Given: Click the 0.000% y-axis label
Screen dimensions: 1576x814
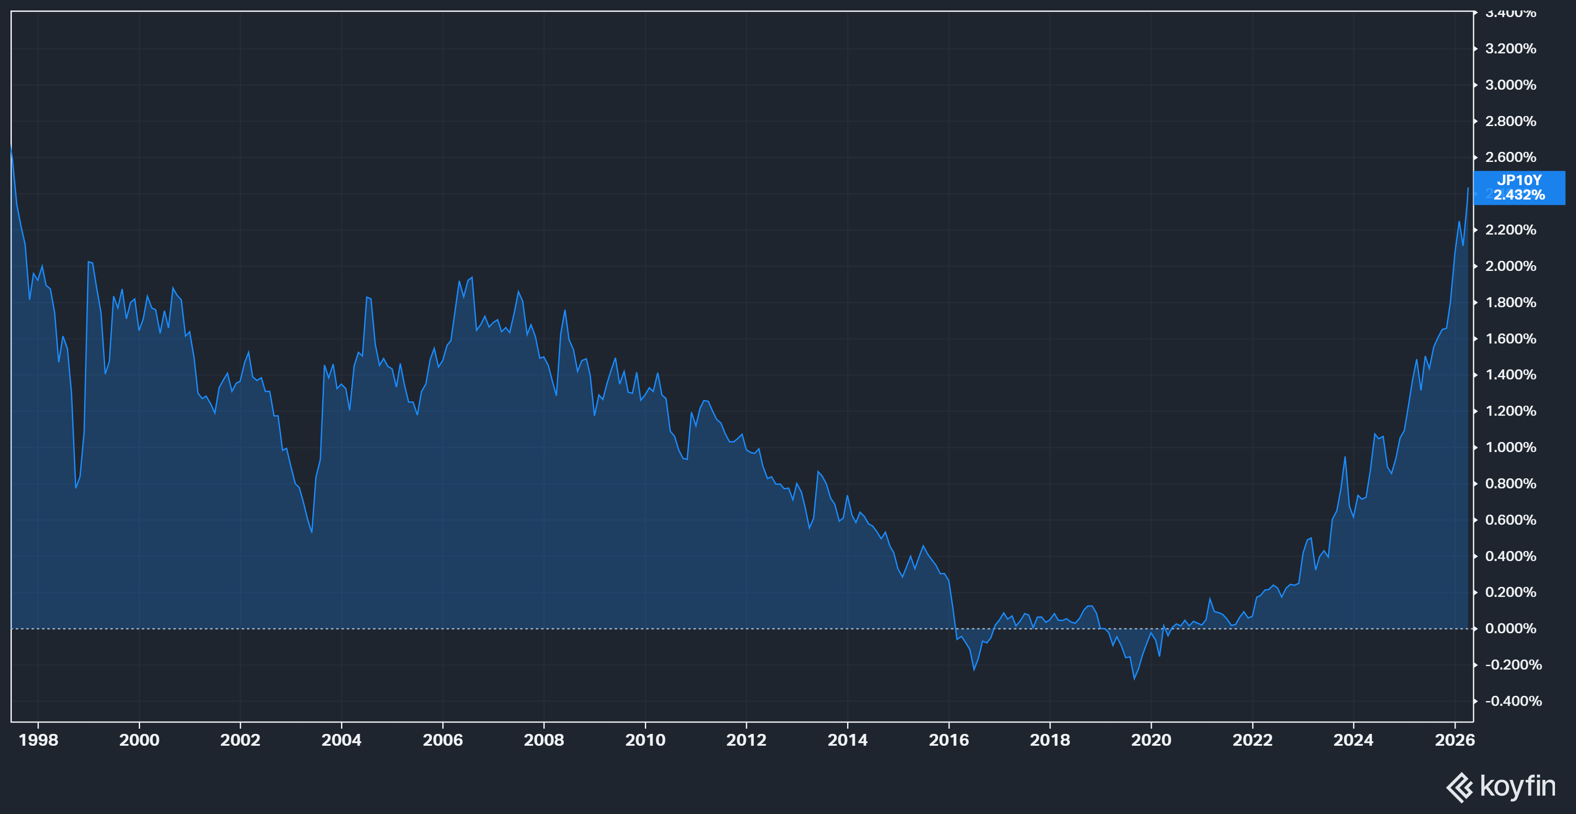Looking at the screenshot, I should point(1510,629).
